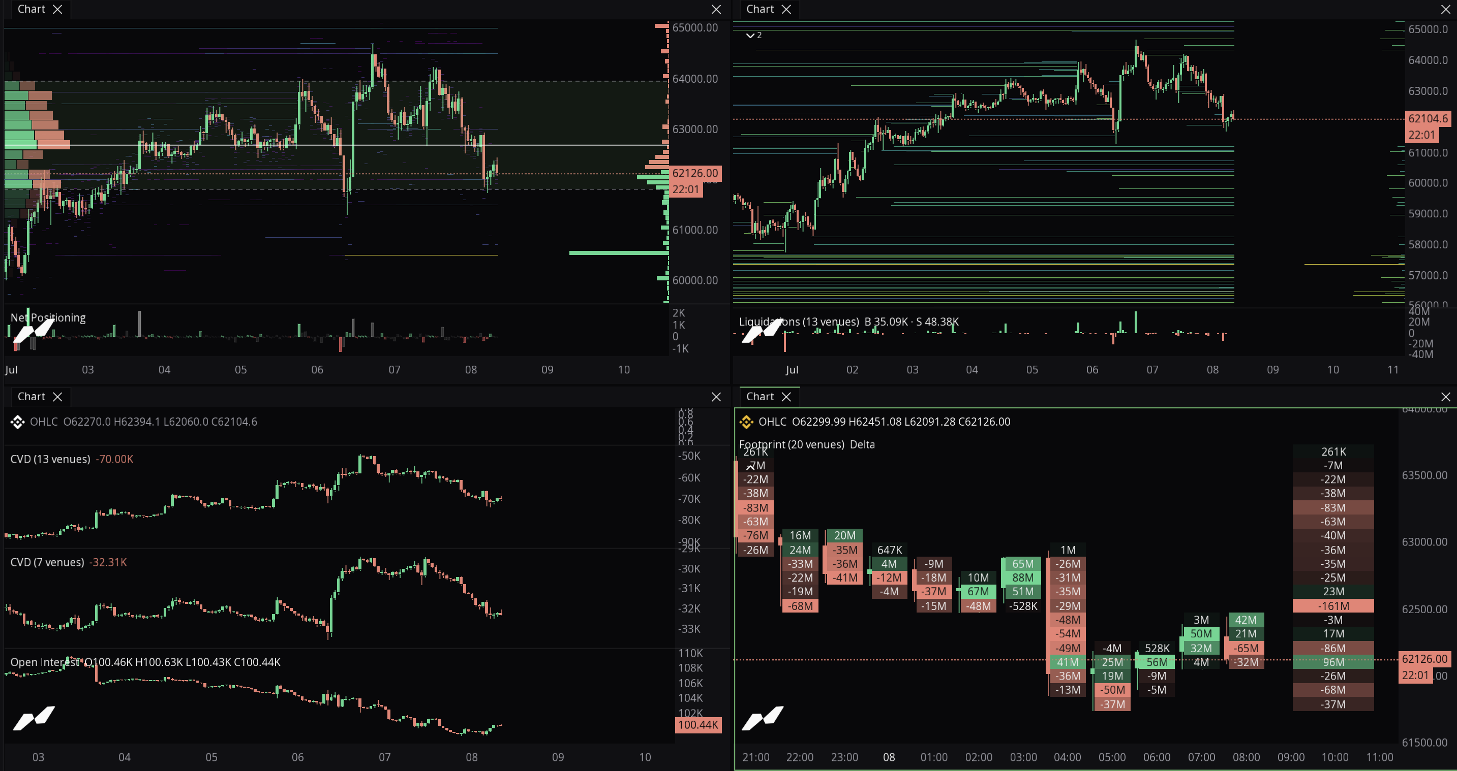The height and width of the screenshot is (771, 1457).
Task: Select the CVD (13 venues) indicator label
Action: pyautogui.click(x=50, y=459)
